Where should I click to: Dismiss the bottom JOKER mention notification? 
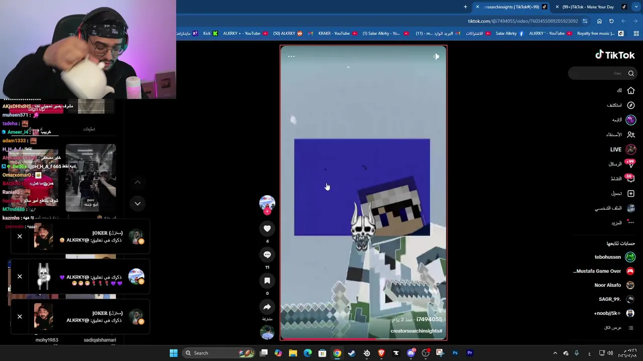(20, 316)
